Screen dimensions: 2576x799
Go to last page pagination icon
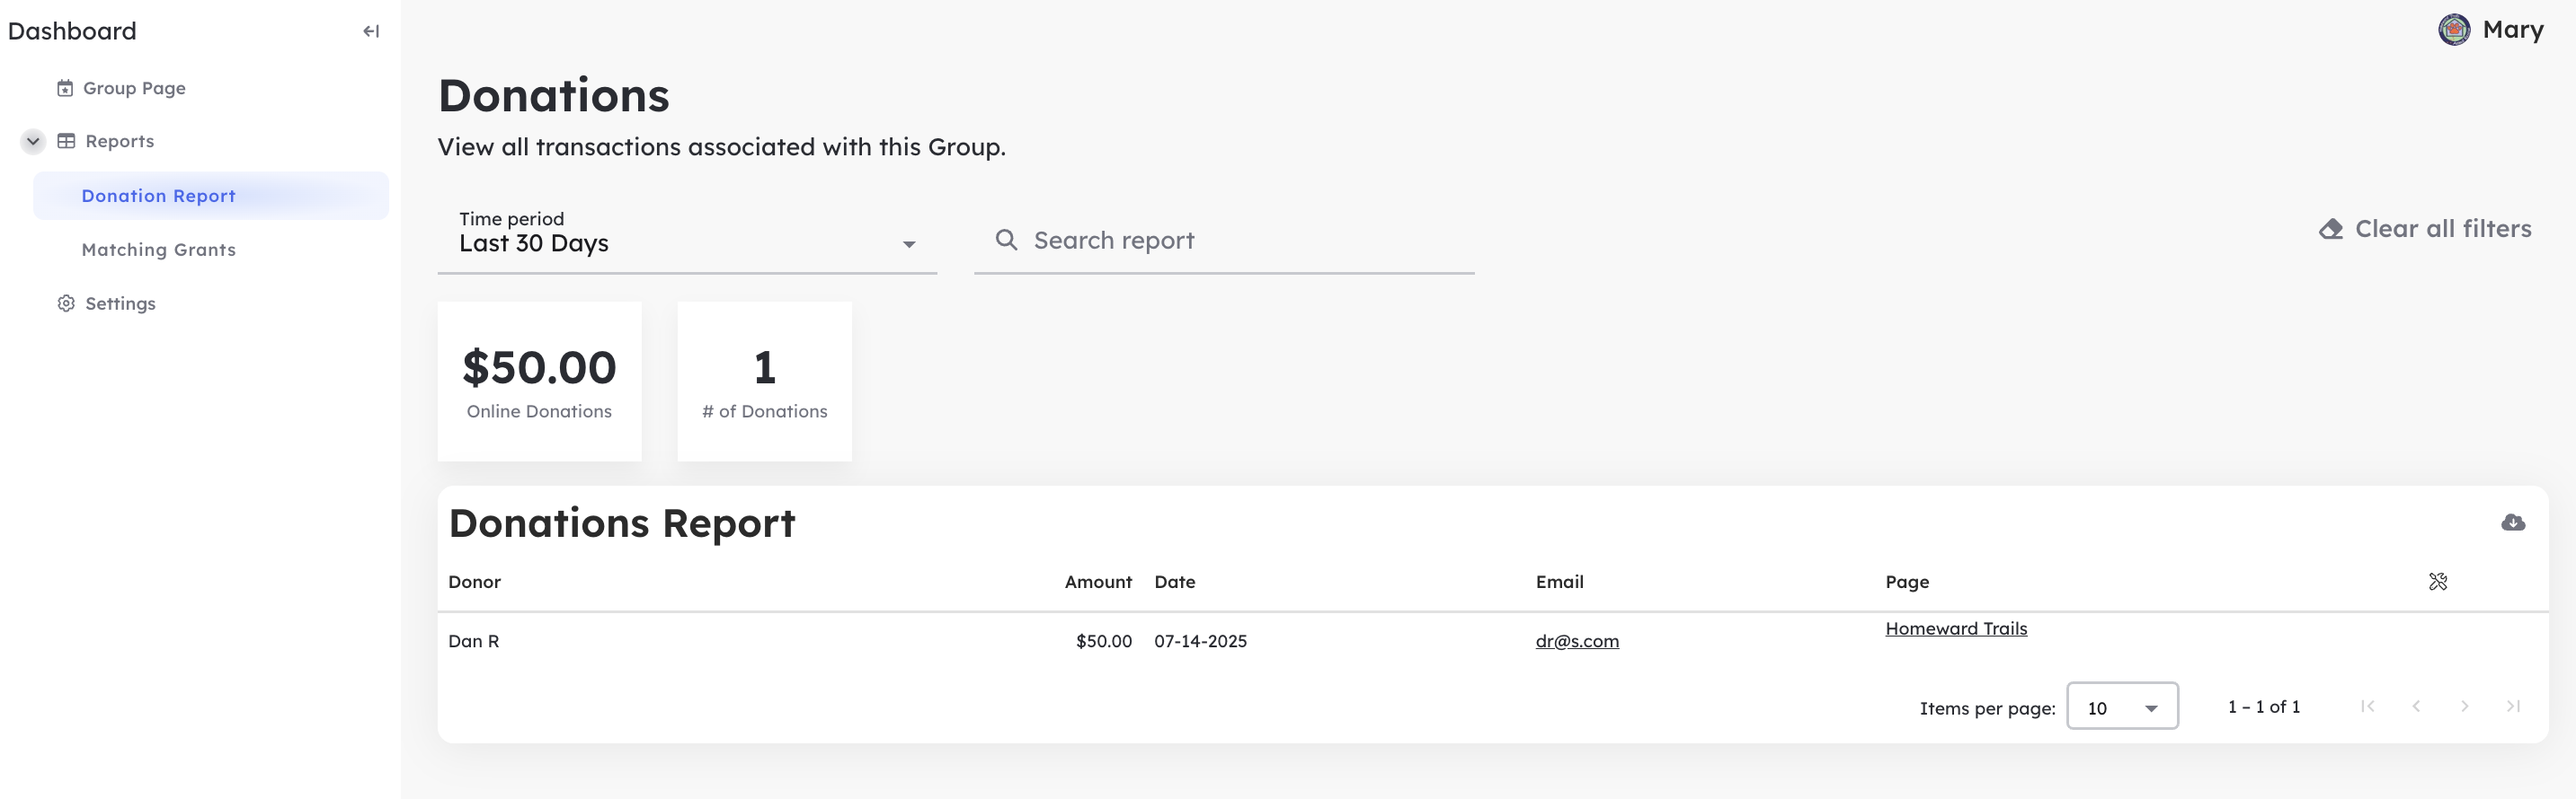coord(2513,707)
